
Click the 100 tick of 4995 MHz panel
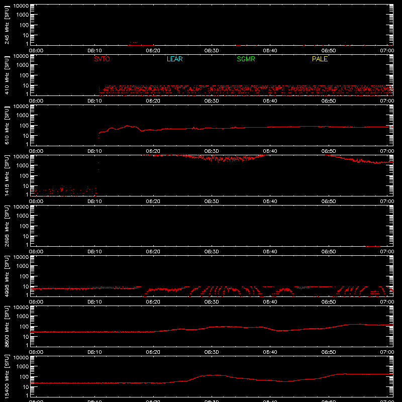(x=24, y=276)
